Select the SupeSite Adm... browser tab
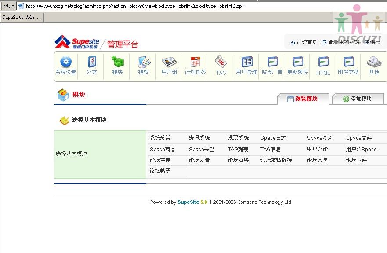 22,17
